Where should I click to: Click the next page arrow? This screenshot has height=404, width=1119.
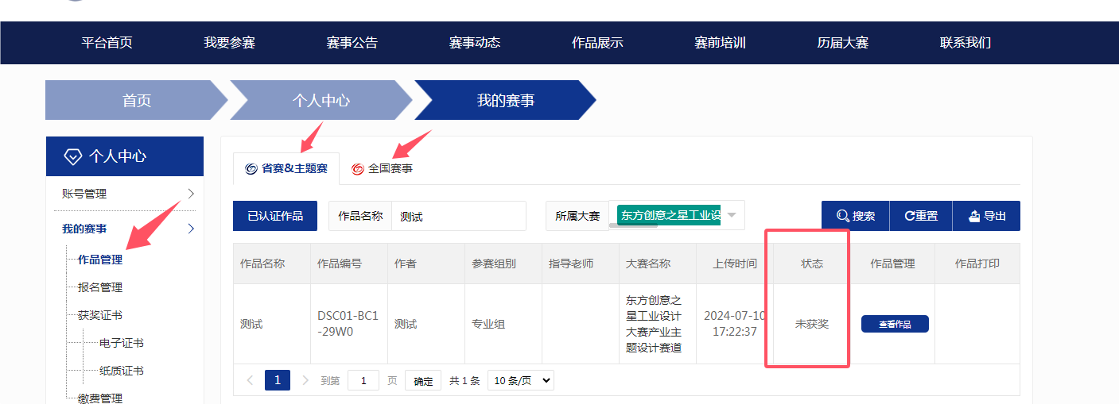tap(305, 380)
